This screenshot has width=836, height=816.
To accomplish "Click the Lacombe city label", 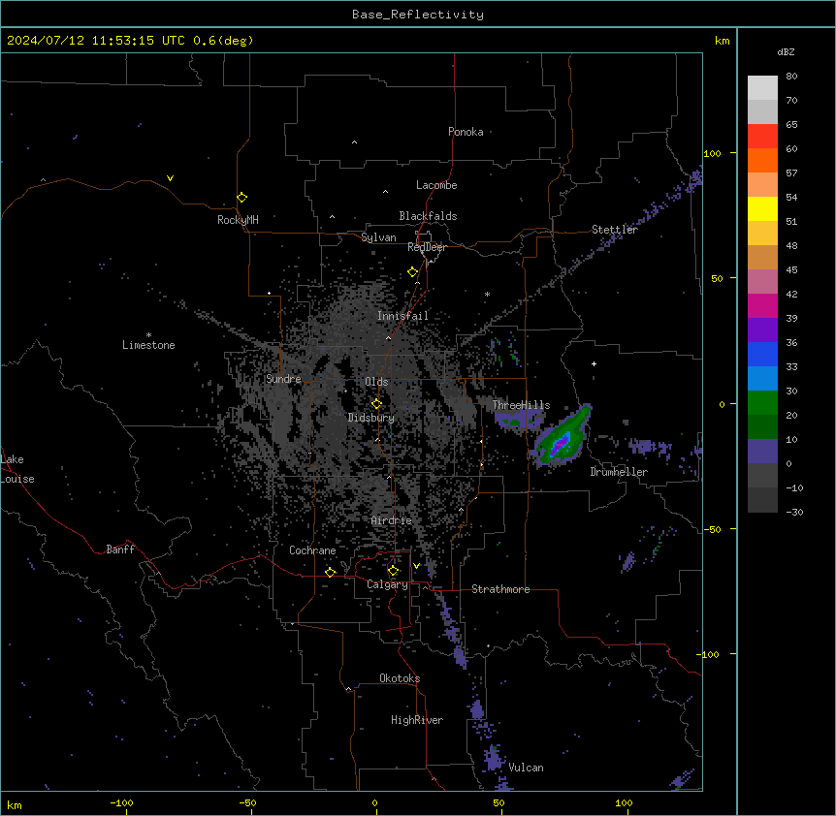I will [436, 185].
